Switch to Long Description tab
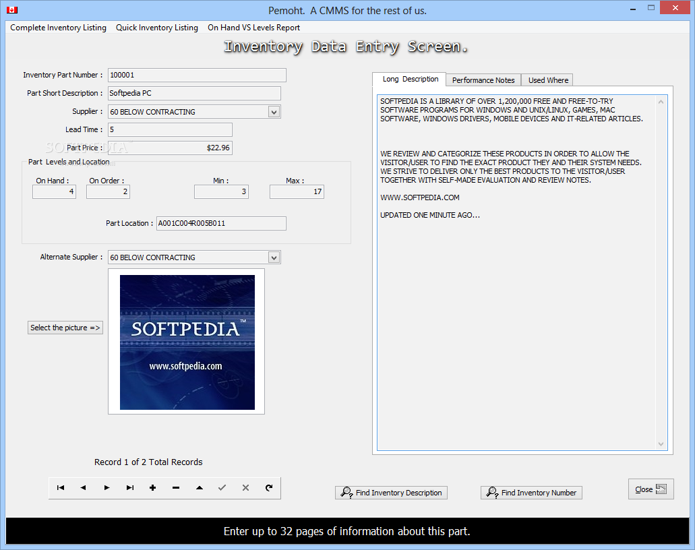This screenshot has height=550, width=695. [x=411, y=79]
